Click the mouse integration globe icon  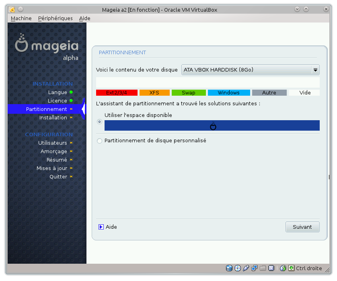283,268
